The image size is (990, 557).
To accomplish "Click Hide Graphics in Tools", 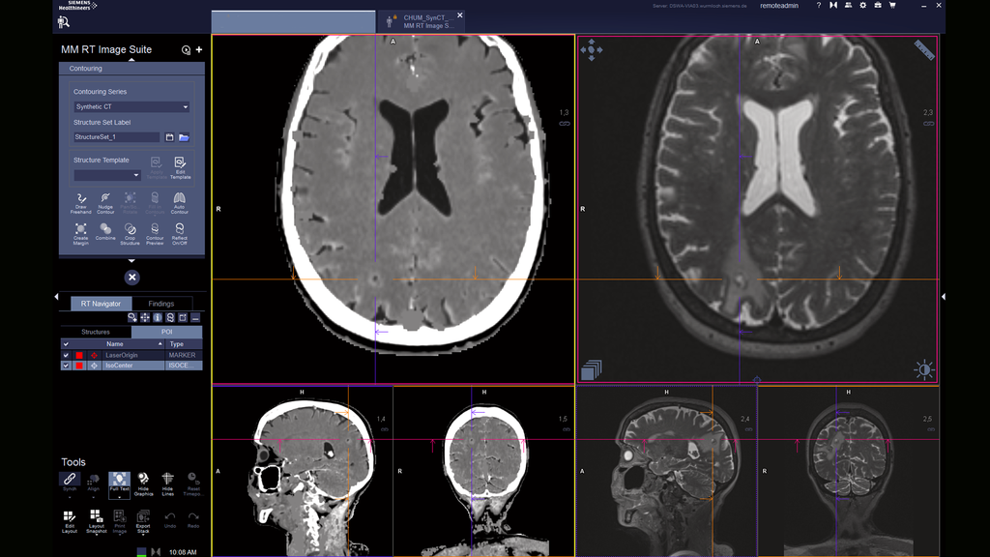I will pos(143,482).
